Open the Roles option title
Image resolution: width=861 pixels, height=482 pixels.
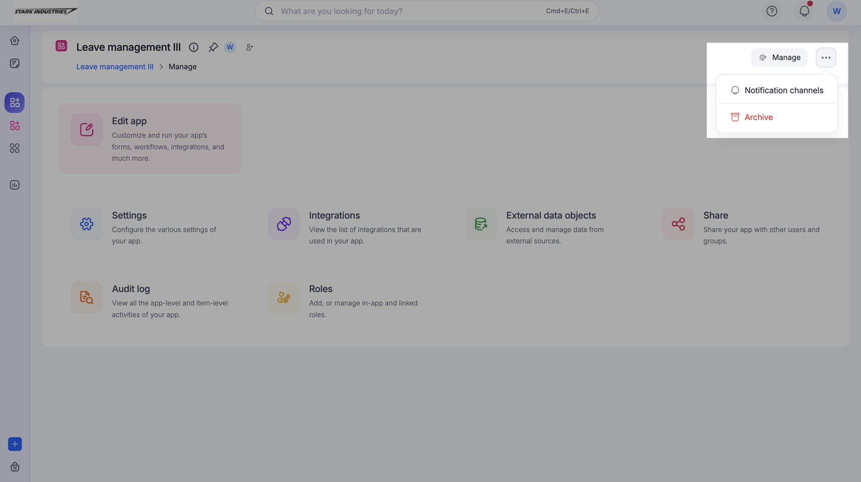tap(321, 289)
